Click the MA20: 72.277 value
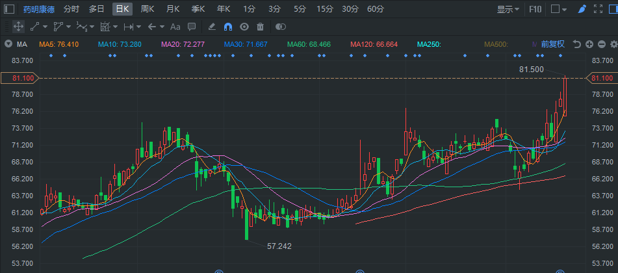Screen dimensions: 618x273 point(183,44)
